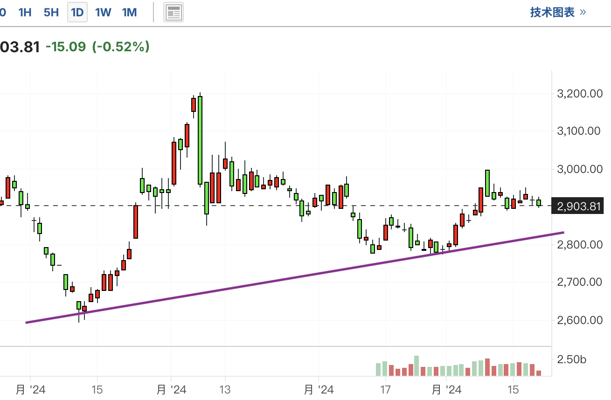Switch to the 1W timeframe
The image size is (611, 400).
pos(103,13)
